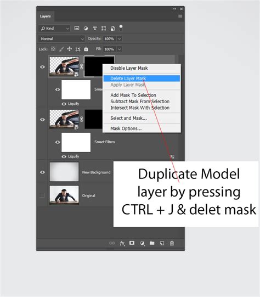Click second Smart Filters white mask thumbnail
The image size is (260, 297).
coord(76,142)
